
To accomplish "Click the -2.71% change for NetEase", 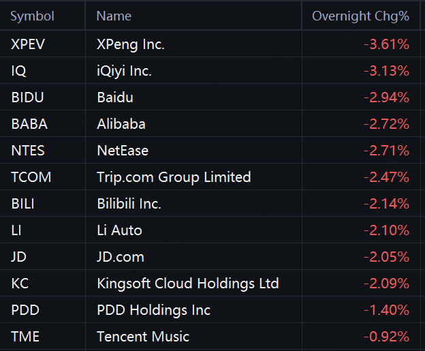I will point(386,151).
